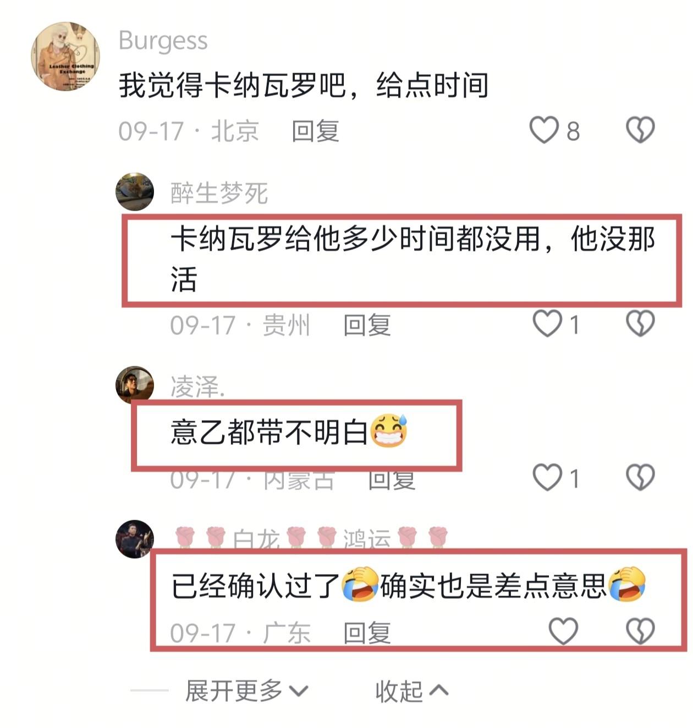Like 凌泽's reply with heart icon
693x728 pixels.
pyautogui.click(x=548, y=477)
